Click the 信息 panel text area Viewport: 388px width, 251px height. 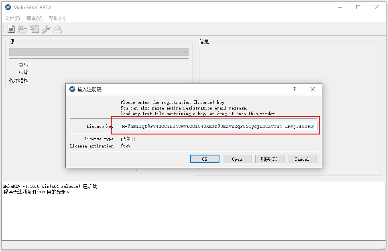(288, 110)
